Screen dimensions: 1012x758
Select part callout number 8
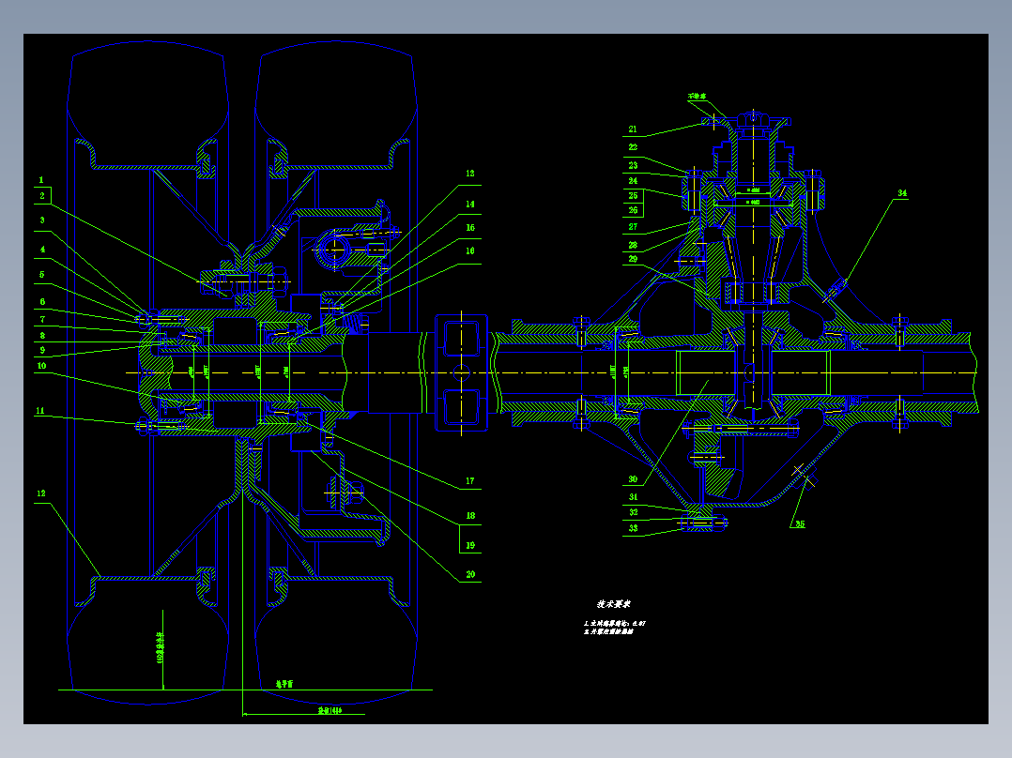click(42, 336)
